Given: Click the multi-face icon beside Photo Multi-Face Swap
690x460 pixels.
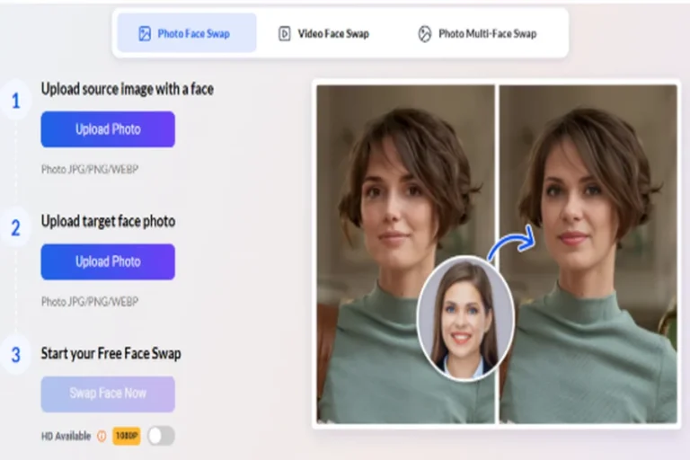Looking at the screenshot, I should click(424, 33).
